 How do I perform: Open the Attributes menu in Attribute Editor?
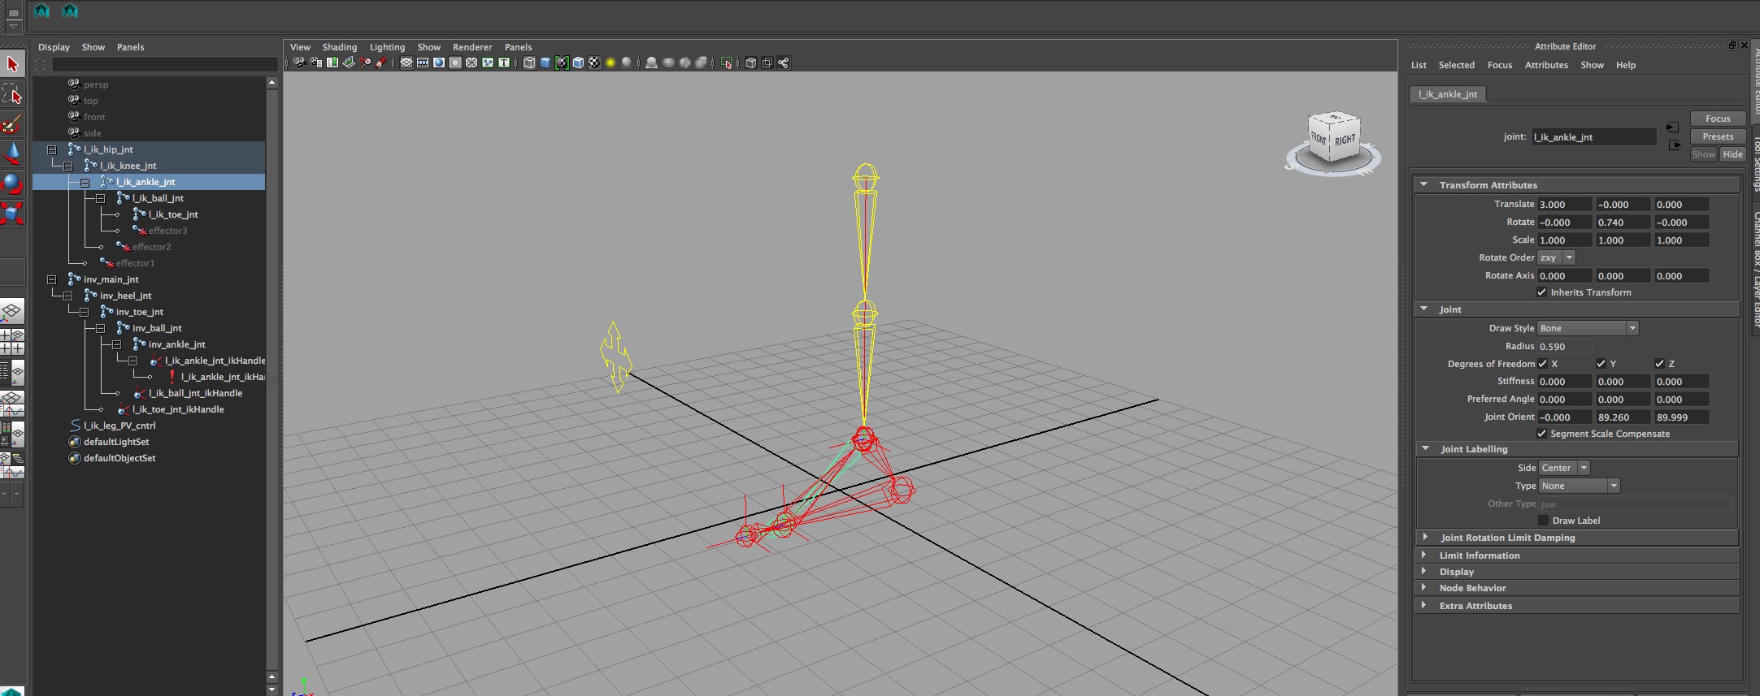[1545, 65]
